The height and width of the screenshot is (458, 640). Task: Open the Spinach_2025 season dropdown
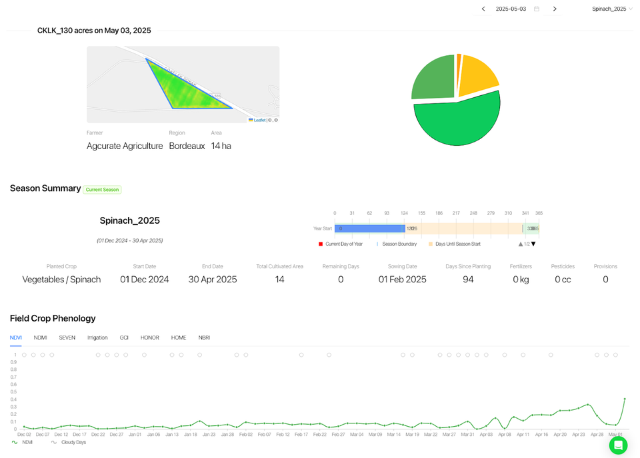[x=612, y=9]
